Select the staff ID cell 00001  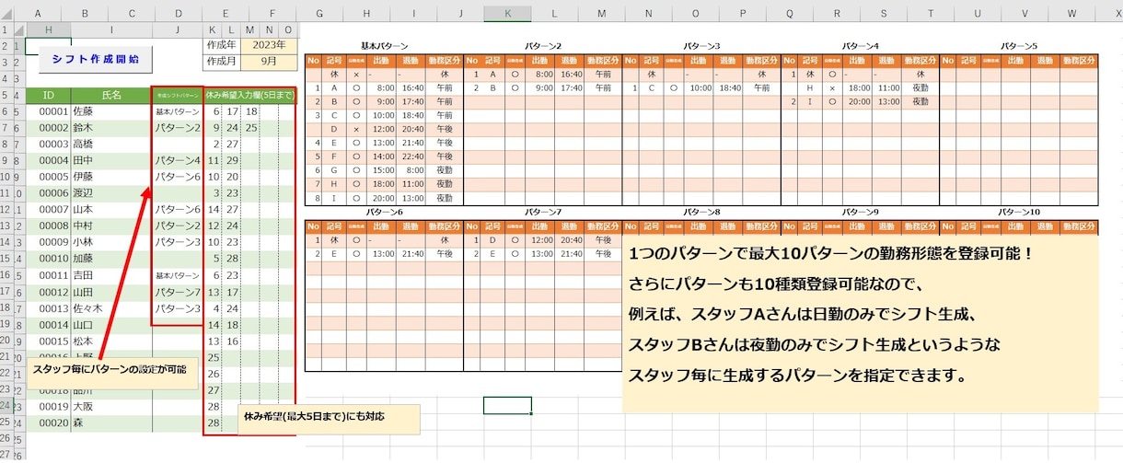click(x=48, y=111)
